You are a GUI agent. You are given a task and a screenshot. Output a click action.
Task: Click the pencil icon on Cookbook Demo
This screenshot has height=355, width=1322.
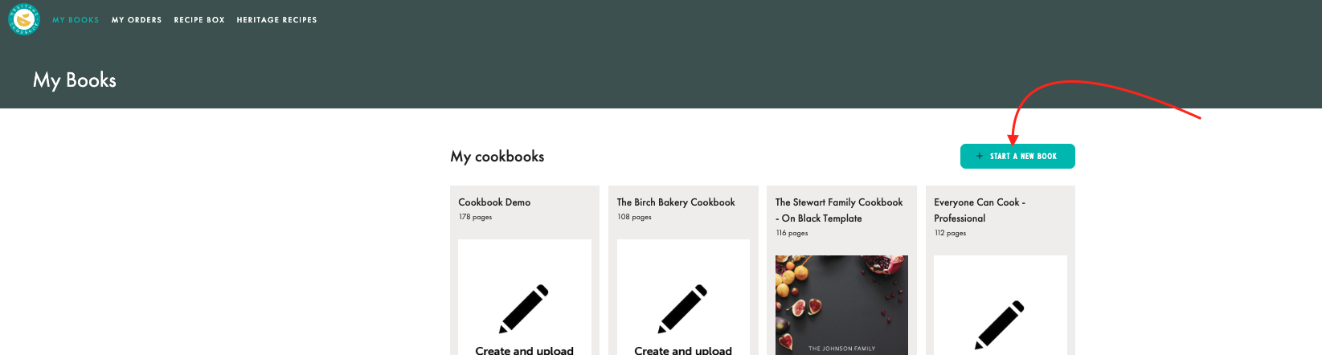[x=524, y=308]
